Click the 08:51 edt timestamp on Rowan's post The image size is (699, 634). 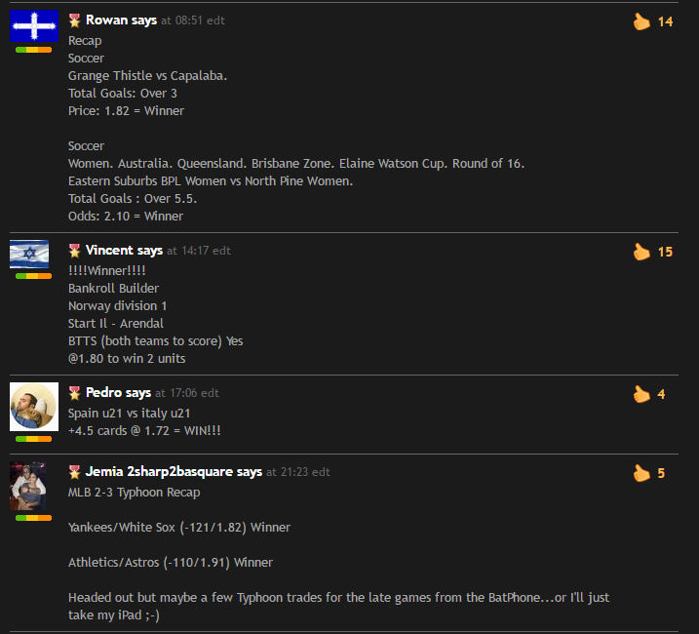tap(200, 20)
